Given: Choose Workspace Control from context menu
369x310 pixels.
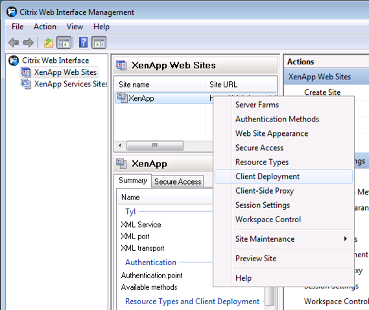Looking at the screenshot, I should tap(283, 220).
